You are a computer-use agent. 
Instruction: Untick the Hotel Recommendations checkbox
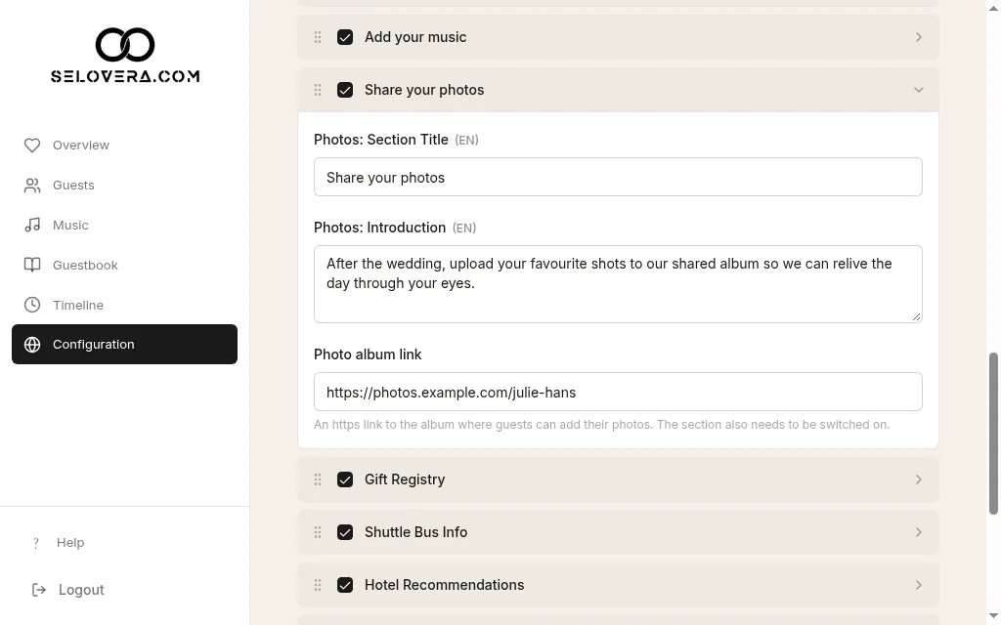pos(345,586)
